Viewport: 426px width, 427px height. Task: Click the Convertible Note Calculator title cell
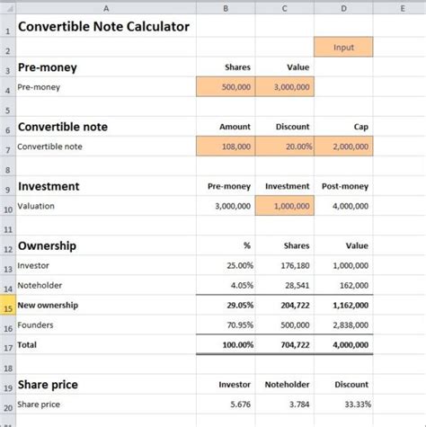(x=106, y=26)
